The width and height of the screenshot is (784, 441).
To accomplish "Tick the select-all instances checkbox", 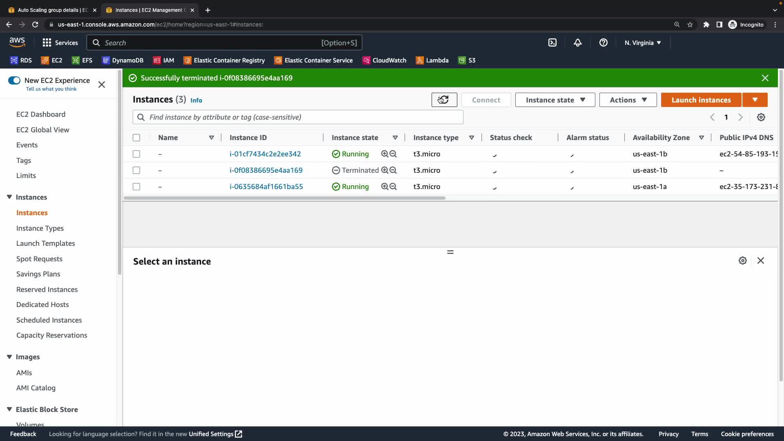I will [x=136, y=138].
